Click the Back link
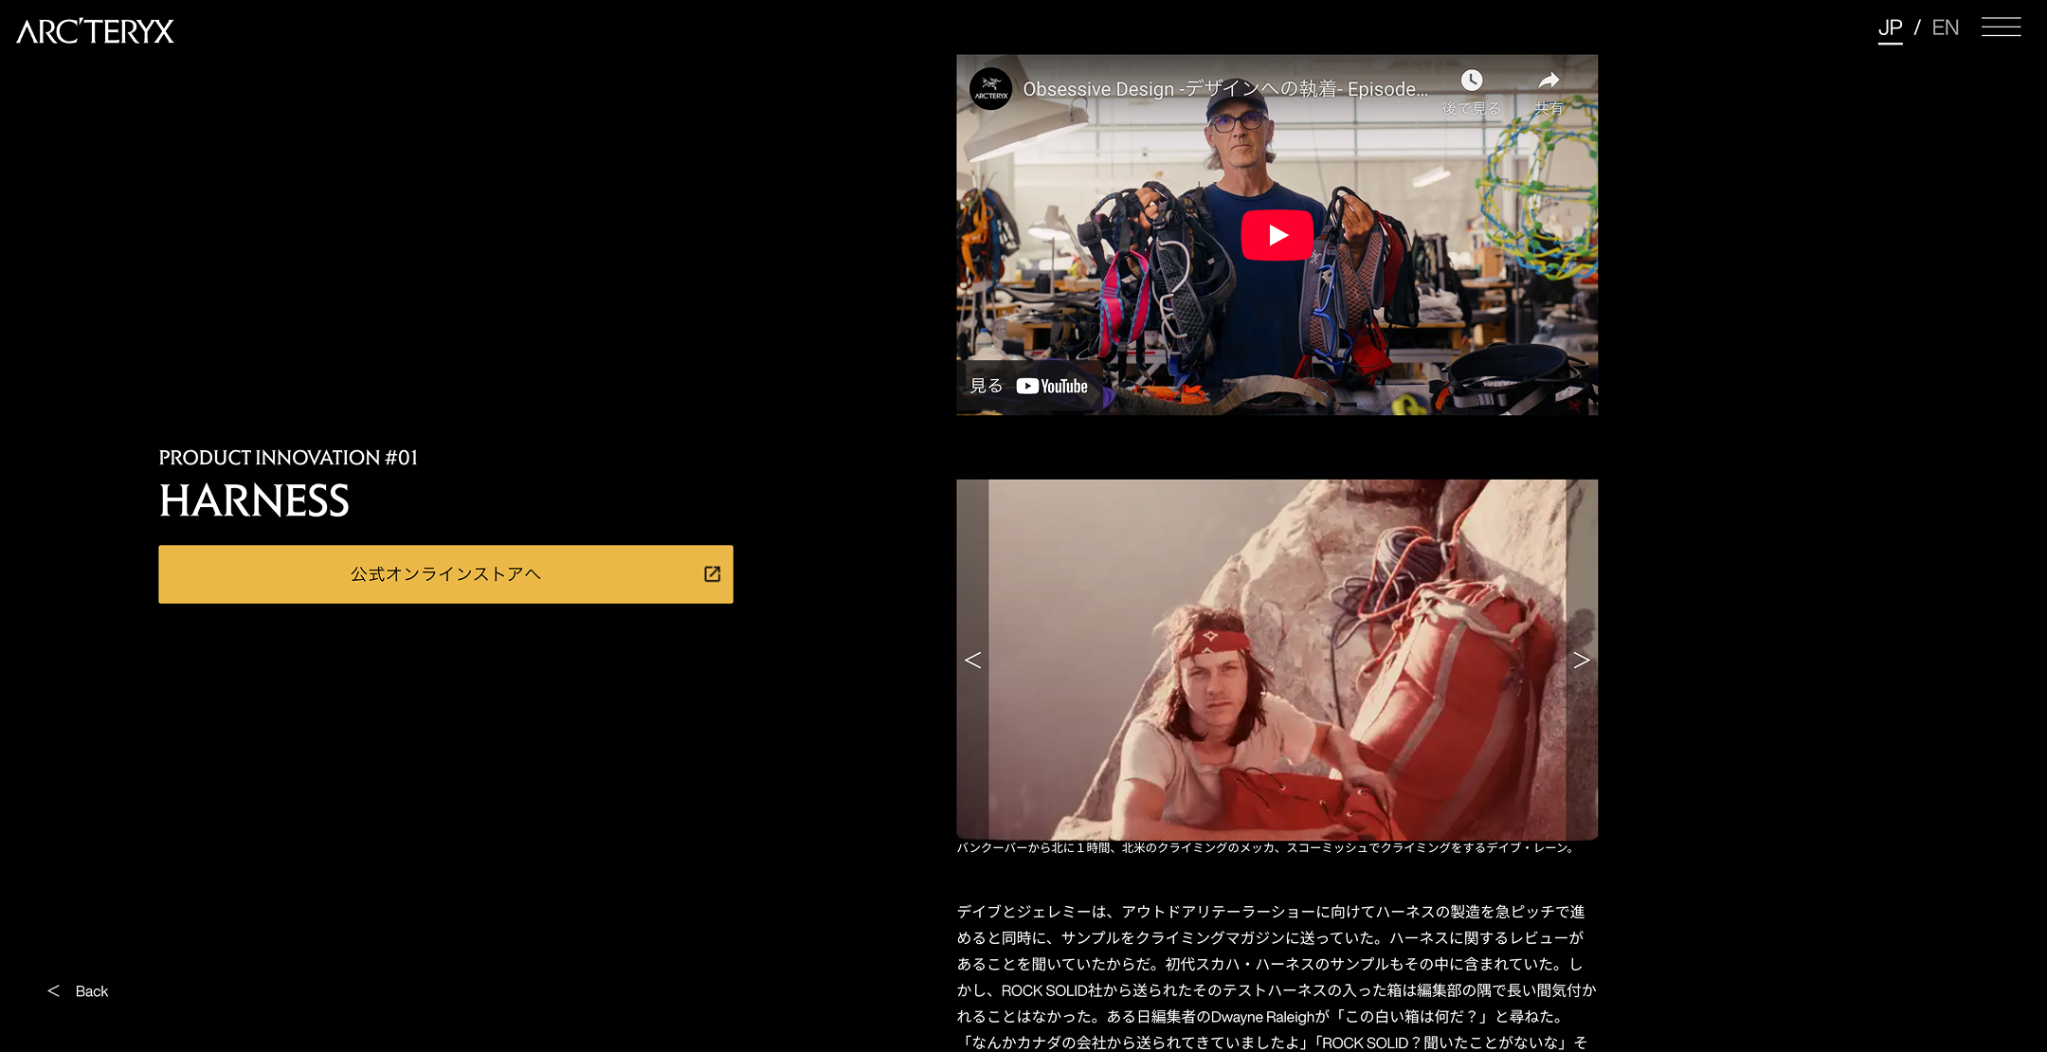This screenshot has height=1052, width=2047. click(79, 991)
